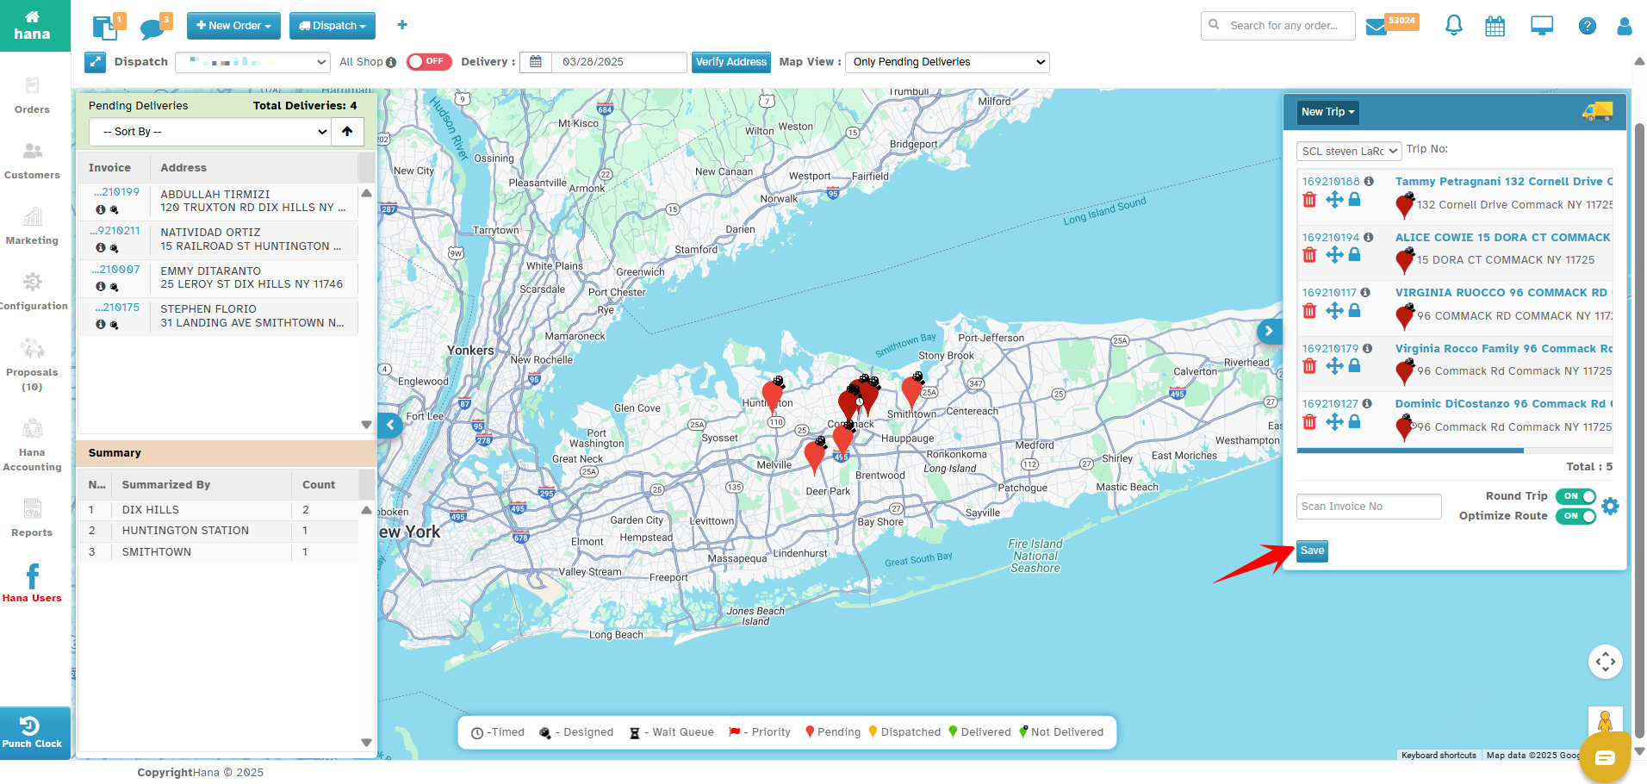
Task: Open the New Trip dropdown
Action: tap(1327, 112)
